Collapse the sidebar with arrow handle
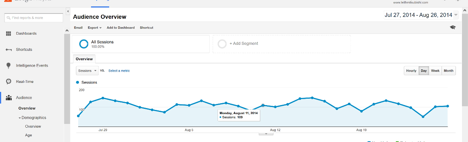468x142 pixels. tap(68, 12)
